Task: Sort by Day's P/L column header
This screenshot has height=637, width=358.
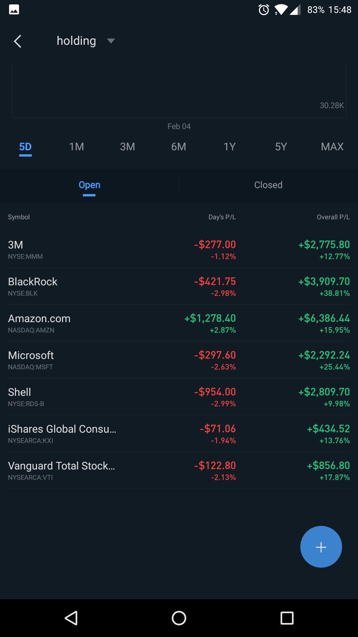Action: (222, 217)
